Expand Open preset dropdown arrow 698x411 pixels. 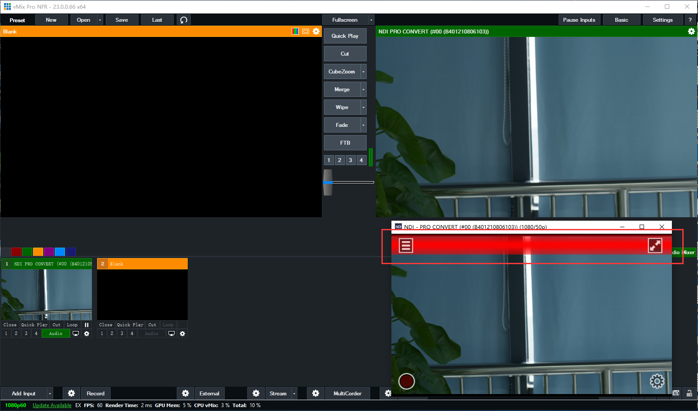click(x=100, y=20)
